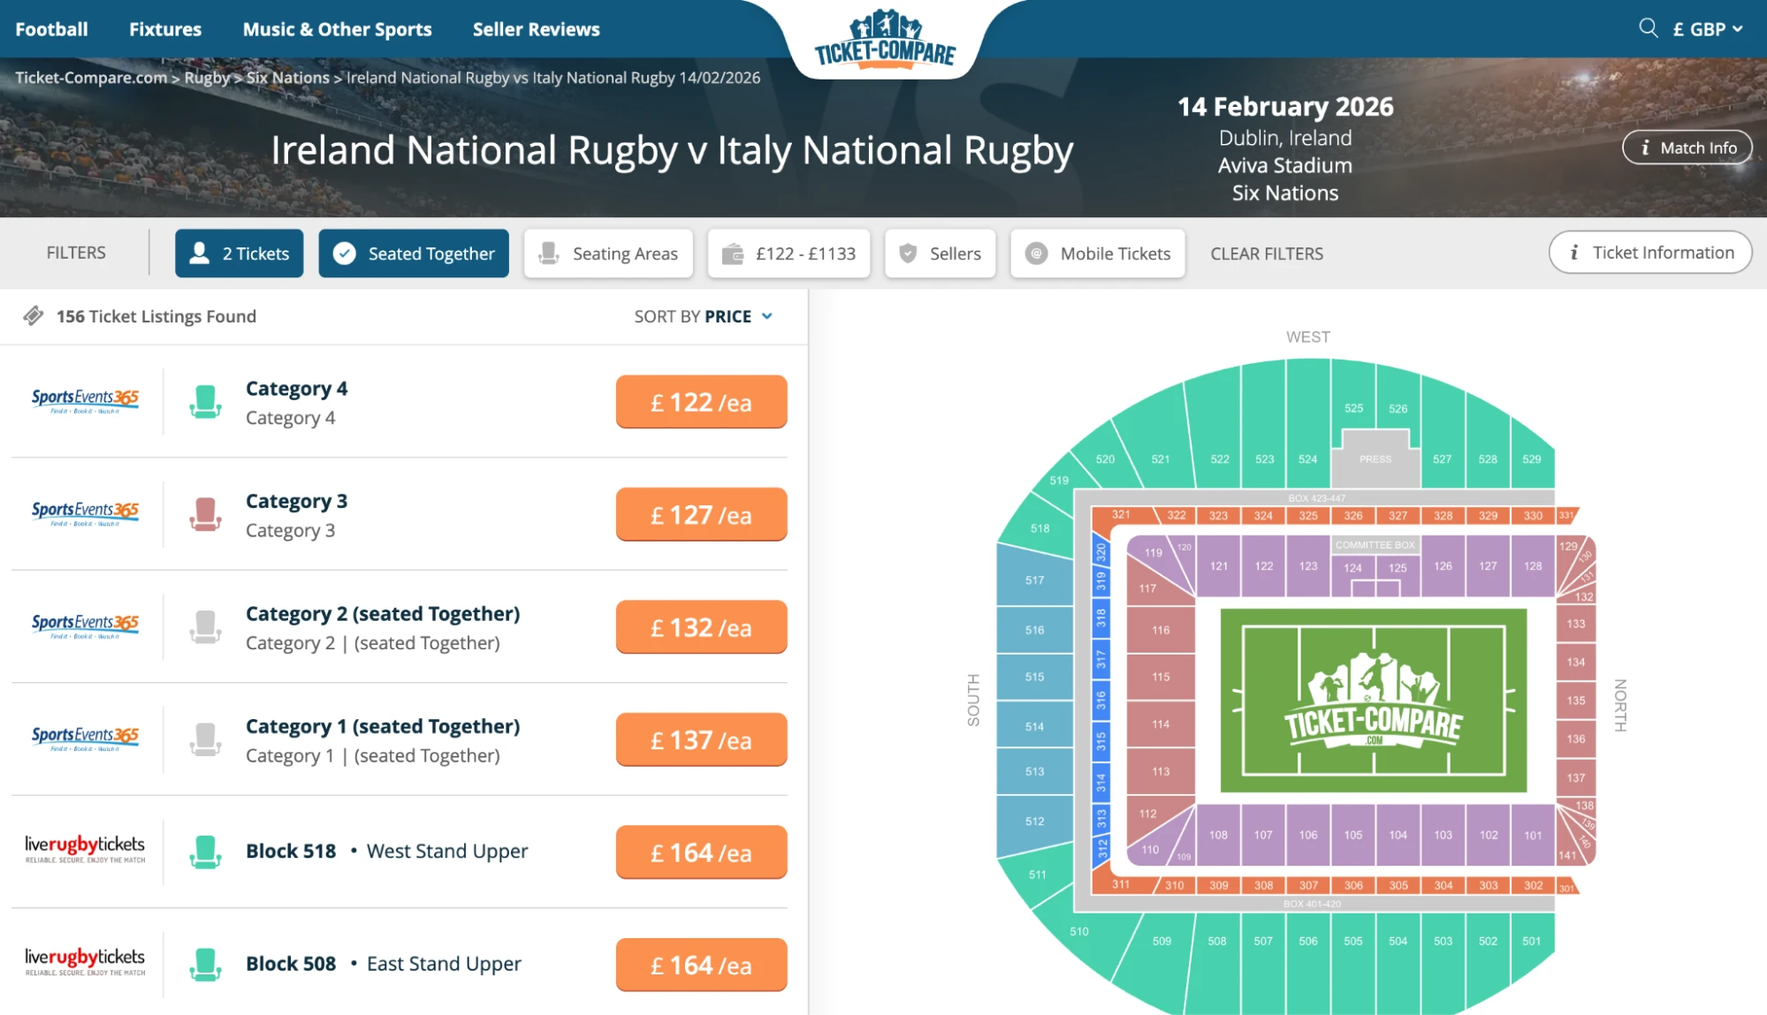Disable the Seated Together filter
1767x1015 pixels.
click(x=413, y=254)
